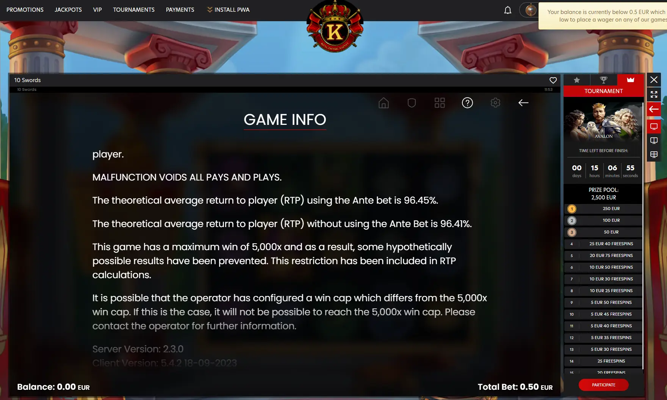Go back using game info arrow
This screenshot has height=400, width=667.
click(523, 103)
